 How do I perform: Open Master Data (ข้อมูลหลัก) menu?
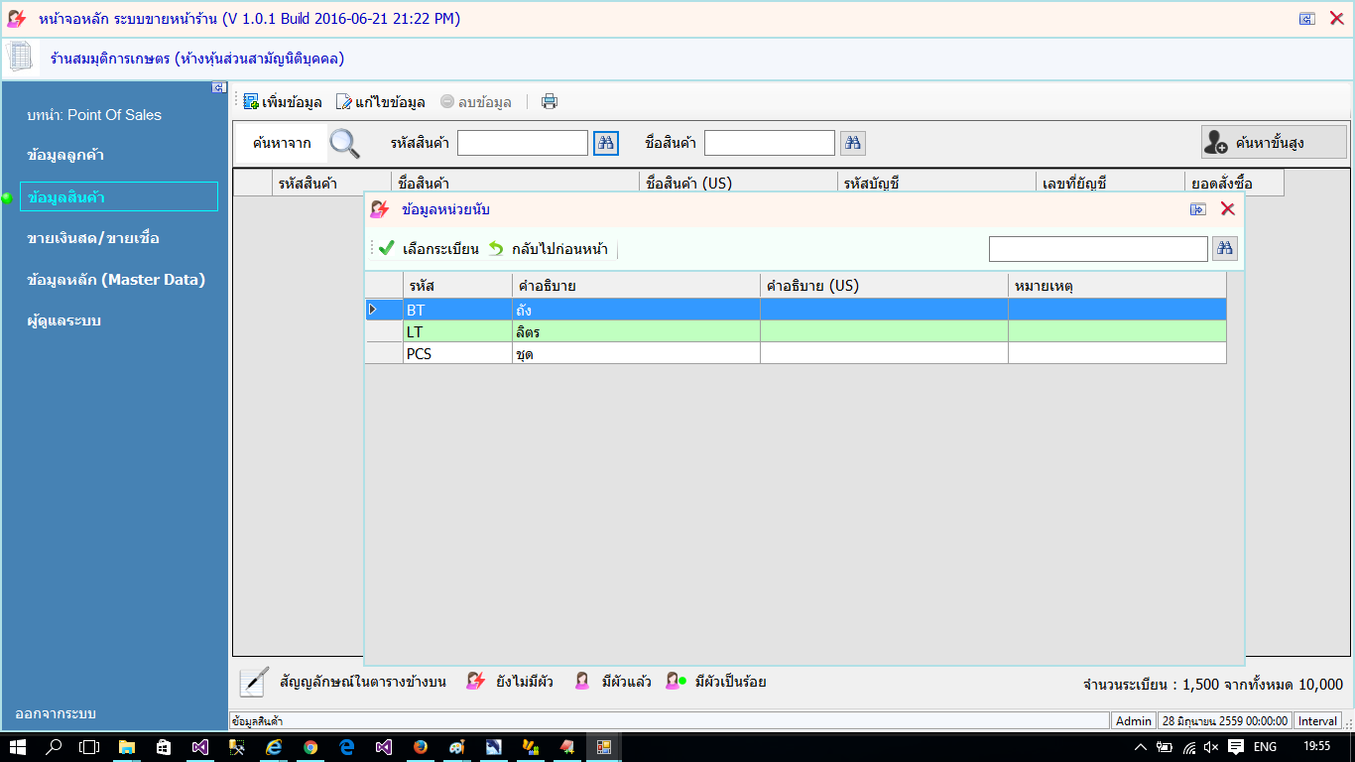(116, 280)
